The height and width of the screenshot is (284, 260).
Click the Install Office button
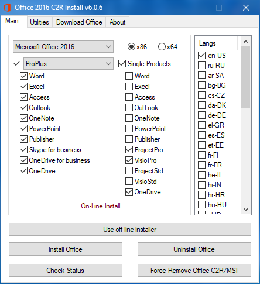66,249
